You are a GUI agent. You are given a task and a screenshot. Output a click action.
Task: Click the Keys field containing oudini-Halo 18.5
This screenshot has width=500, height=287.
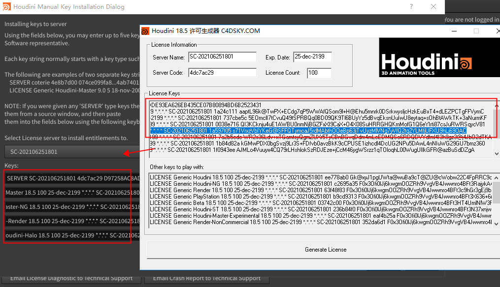[x=72, y=235]
